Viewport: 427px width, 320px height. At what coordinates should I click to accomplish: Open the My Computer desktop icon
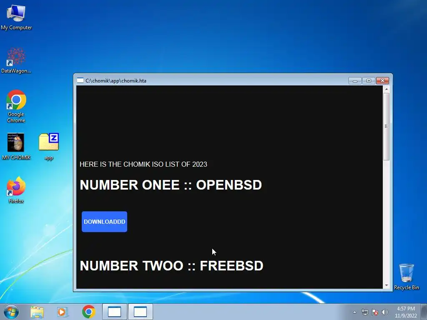pyautogui.click(x=16, y=17)
